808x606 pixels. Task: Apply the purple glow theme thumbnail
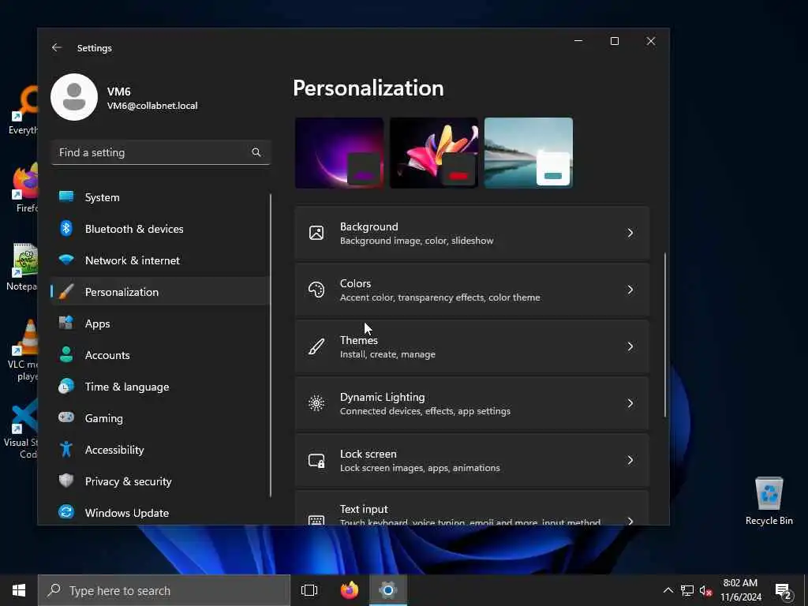339,152
